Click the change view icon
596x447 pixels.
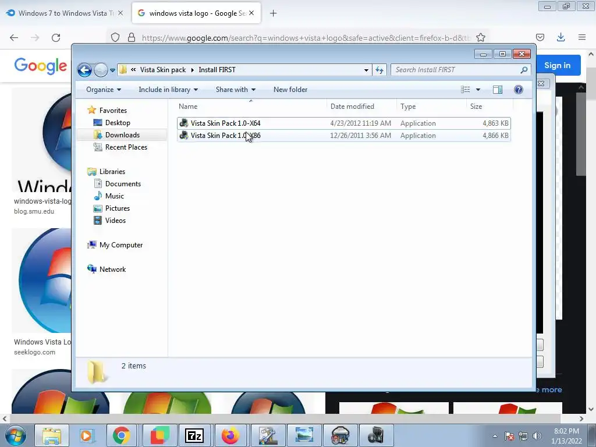click(466, 90)
